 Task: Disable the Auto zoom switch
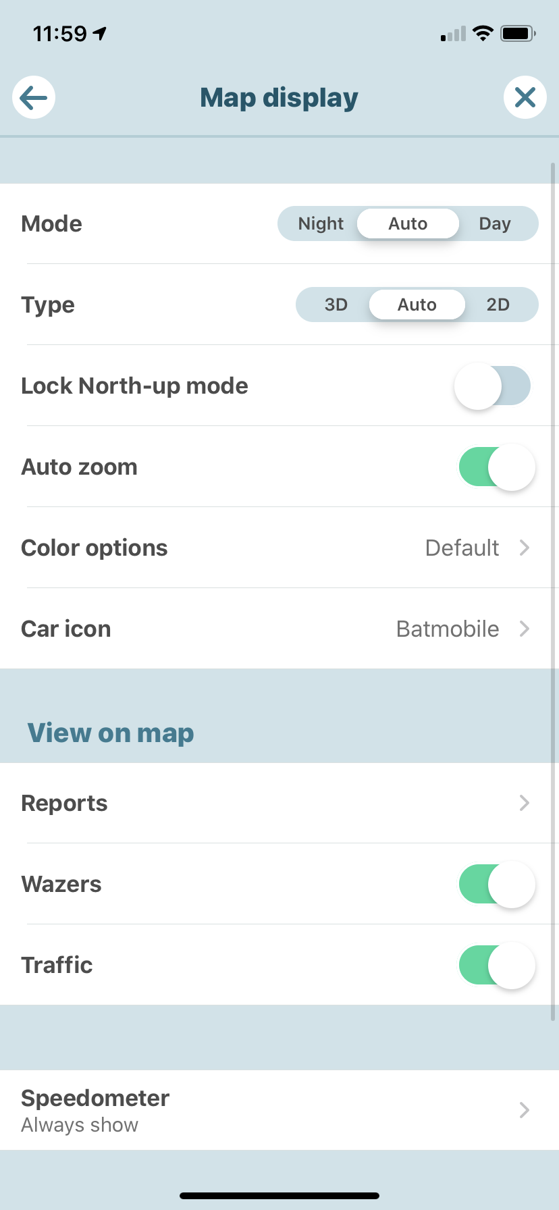(x=497, y=467)
